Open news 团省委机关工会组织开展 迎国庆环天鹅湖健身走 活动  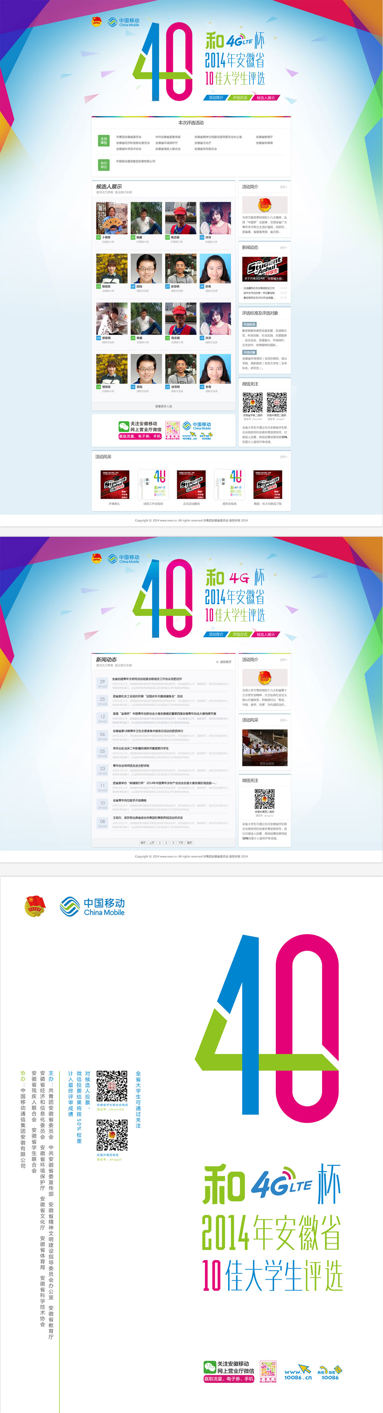point(148,697)
